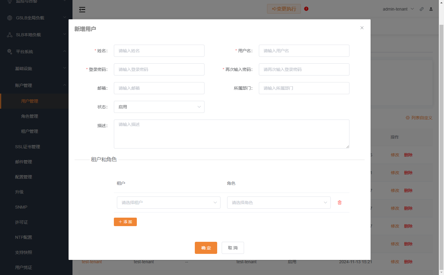Click the plus icon on the 添加 button
This screenshot has height=275, width=444.
120,222
